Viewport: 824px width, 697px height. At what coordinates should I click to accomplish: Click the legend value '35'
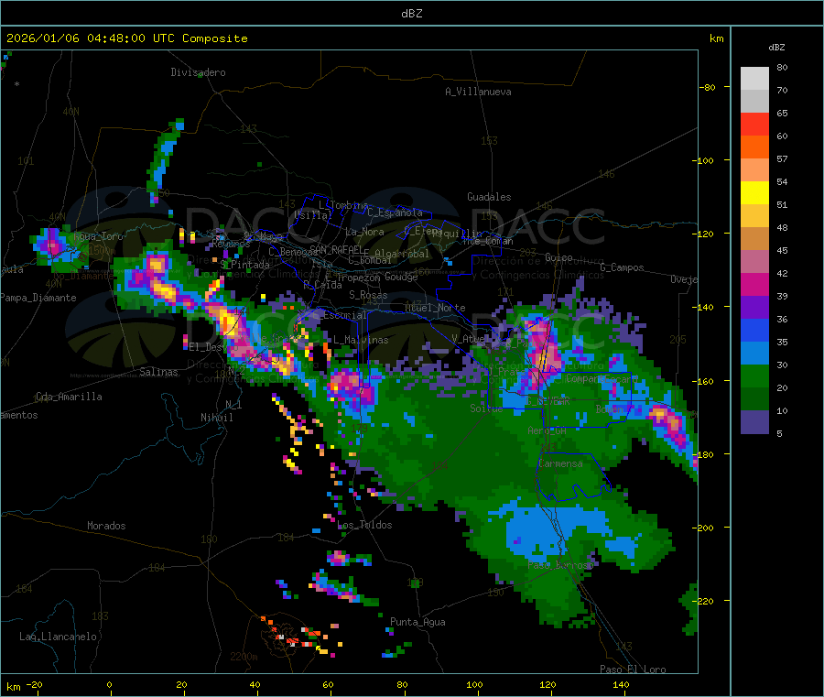(782, 342)
